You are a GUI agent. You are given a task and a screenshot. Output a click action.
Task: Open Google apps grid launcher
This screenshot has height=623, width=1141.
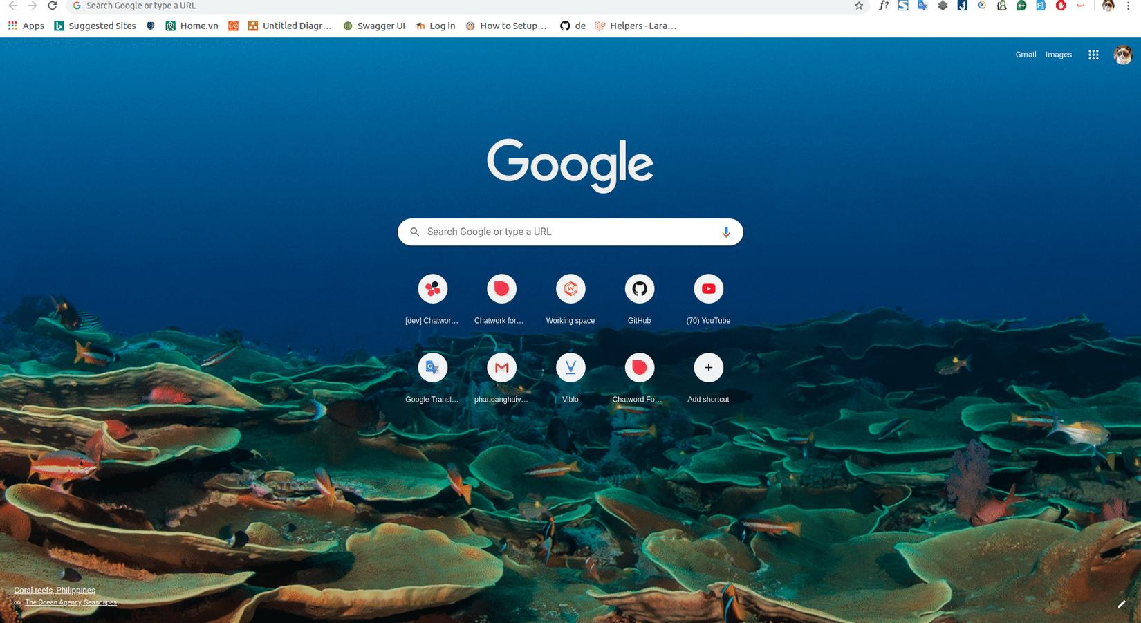(x=1093, y=55)
